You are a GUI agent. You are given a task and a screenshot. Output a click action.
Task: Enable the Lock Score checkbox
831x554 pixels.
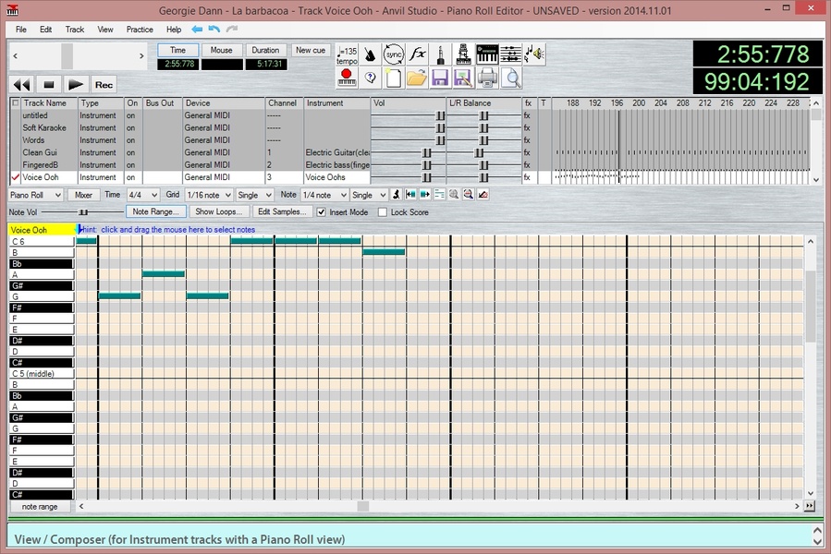(383, 212)
